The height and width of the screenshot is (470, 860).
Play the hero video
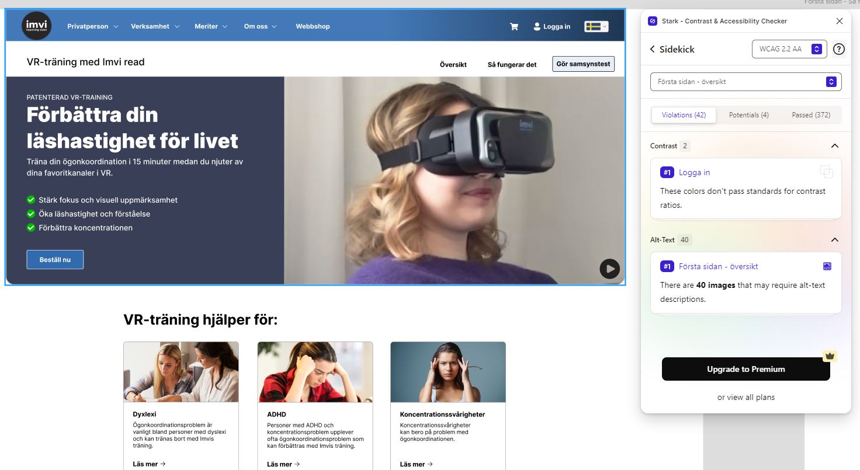tap(609, 269)
